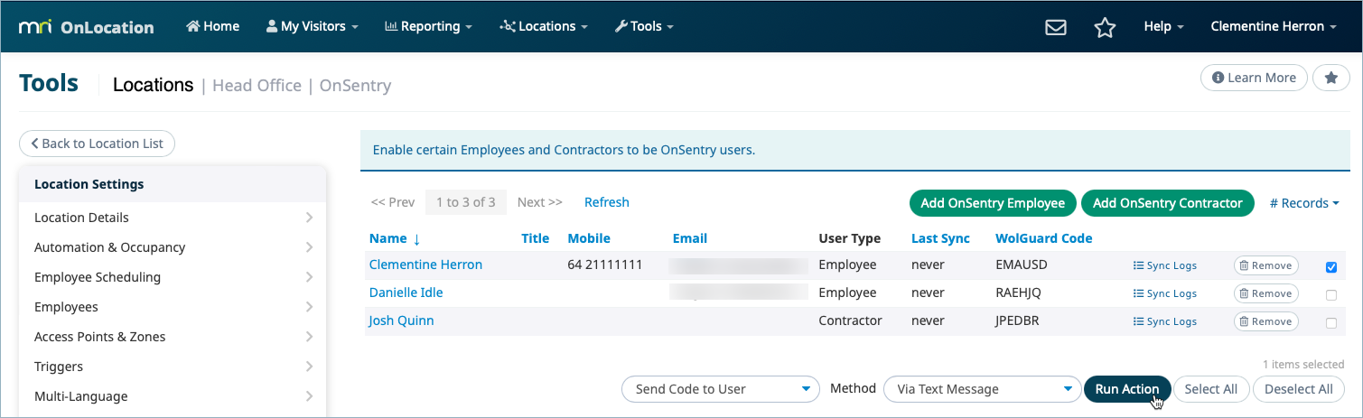1363x418 pixels.
Task: Expand Automation & Occupancy settings
Action: click(173, 247)
